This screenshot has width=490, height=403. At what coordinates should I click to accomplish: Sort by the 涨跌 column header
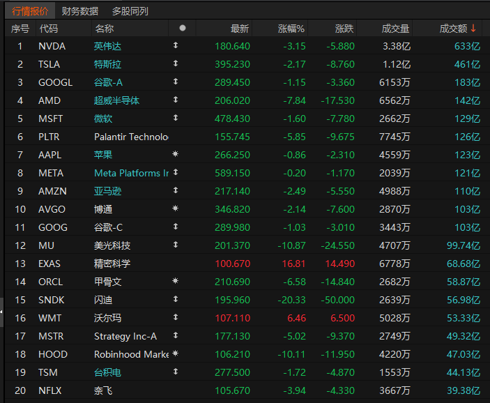click(344, 29)
